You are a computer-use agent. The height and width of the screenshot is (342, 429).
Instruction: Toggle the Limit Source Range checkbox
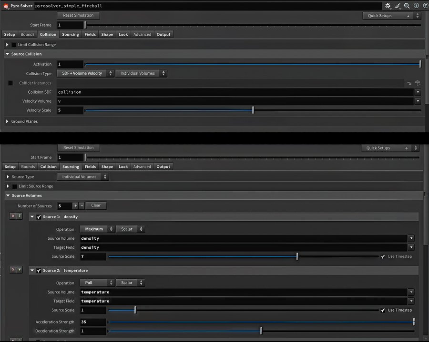click(x=14, y=186)
